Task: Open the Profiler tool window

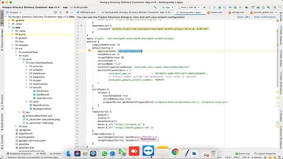Action: [x=56, y=154]
